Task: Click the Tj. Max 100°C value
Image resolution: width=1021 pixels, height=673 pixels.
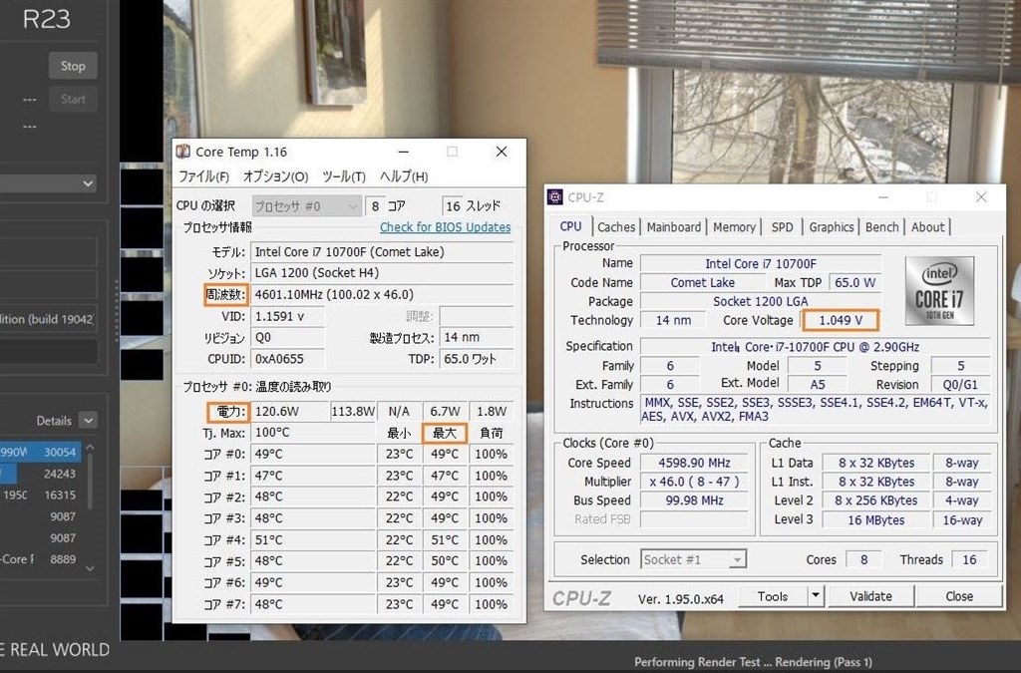Action: click(x=312, y=433)
